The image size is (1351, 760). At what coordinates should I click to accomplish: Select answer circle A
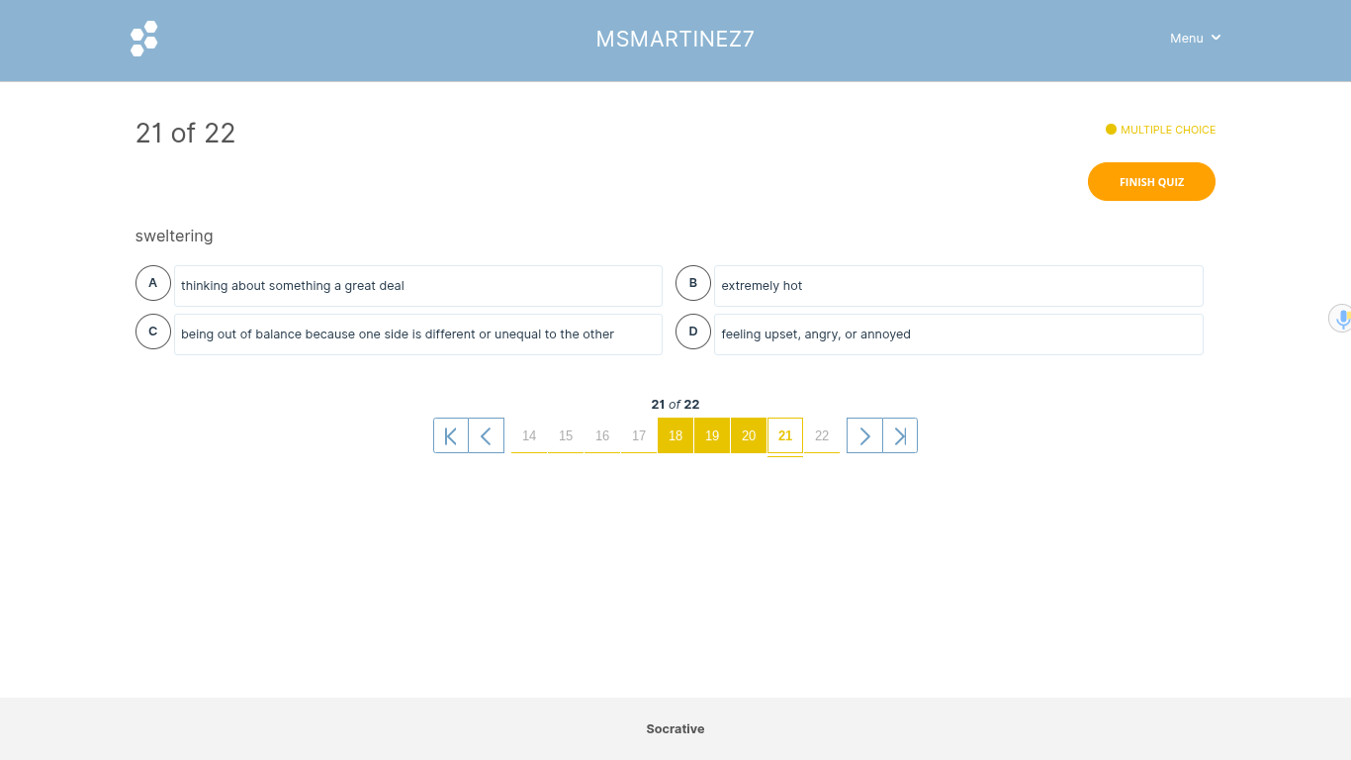153,283
